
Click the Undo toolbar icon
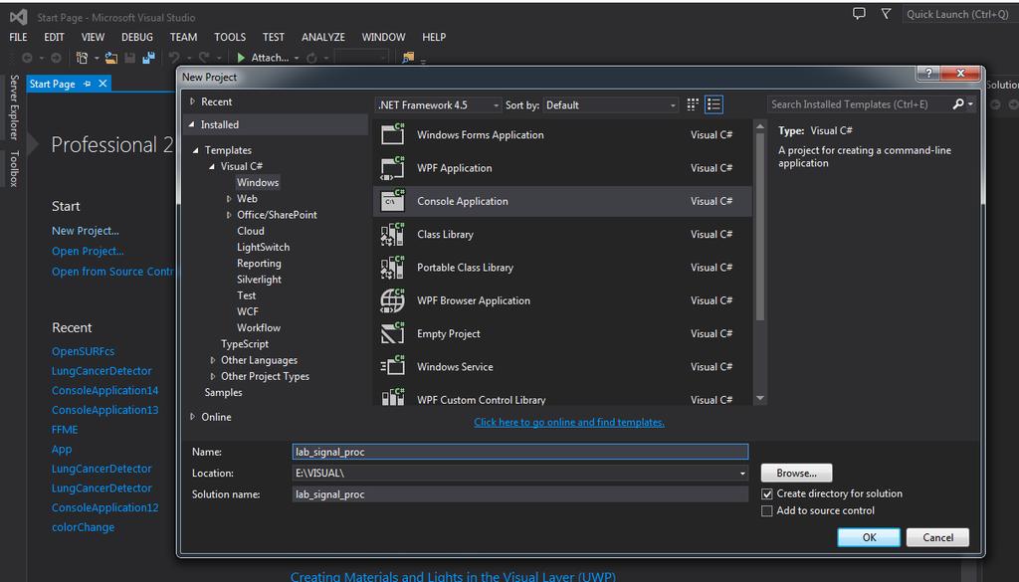(174, 58)
